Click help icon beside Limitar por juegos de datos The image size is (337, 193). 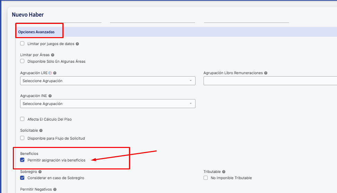coord(77,44)
